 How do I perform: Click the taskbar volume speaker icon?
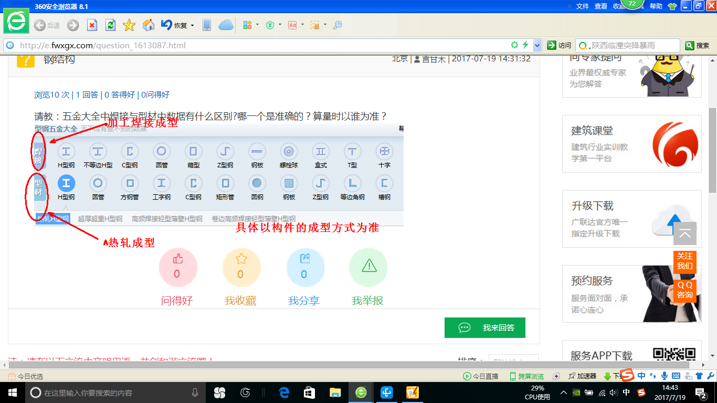click(615, 393)
